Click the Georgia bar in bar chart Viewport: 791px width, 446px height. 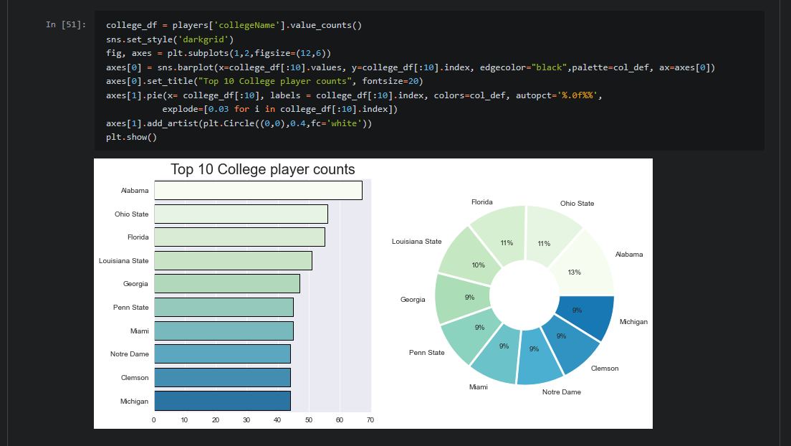point(227,284)
